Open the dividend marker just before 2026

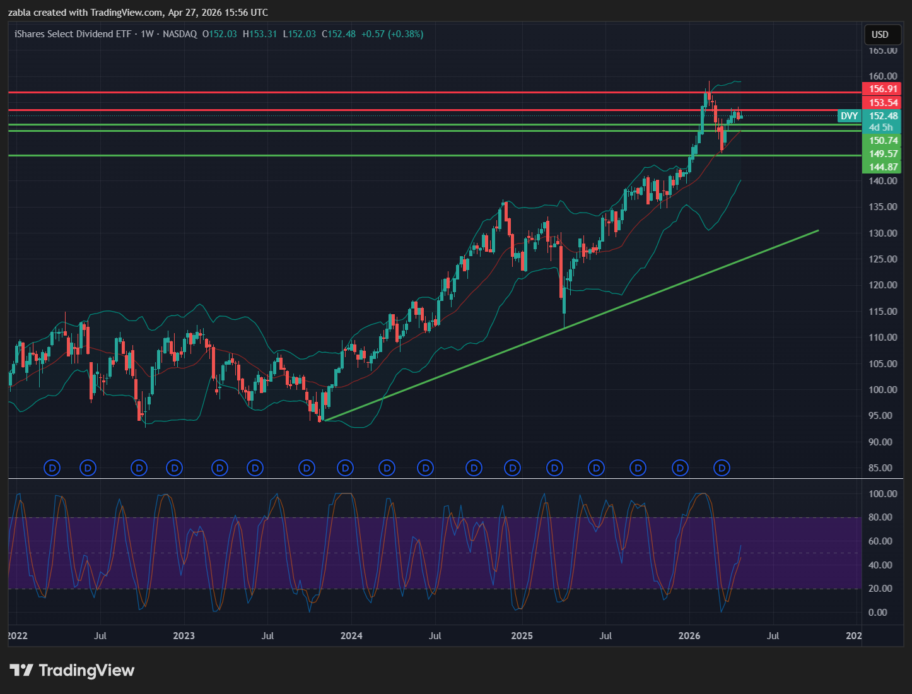pos(680,468)
